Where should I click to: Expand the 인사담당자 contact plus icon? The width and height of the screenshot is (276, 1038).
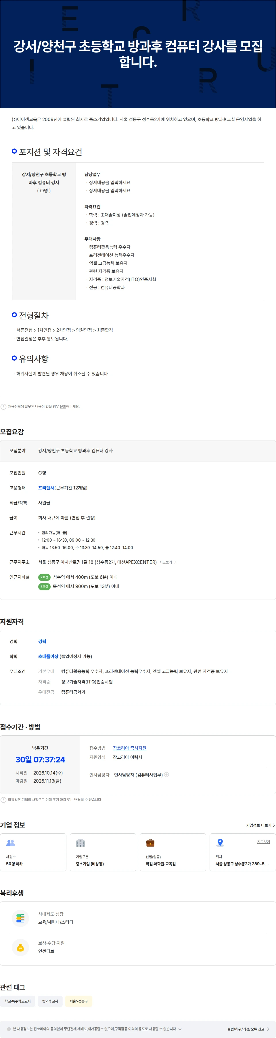point(166,775)
